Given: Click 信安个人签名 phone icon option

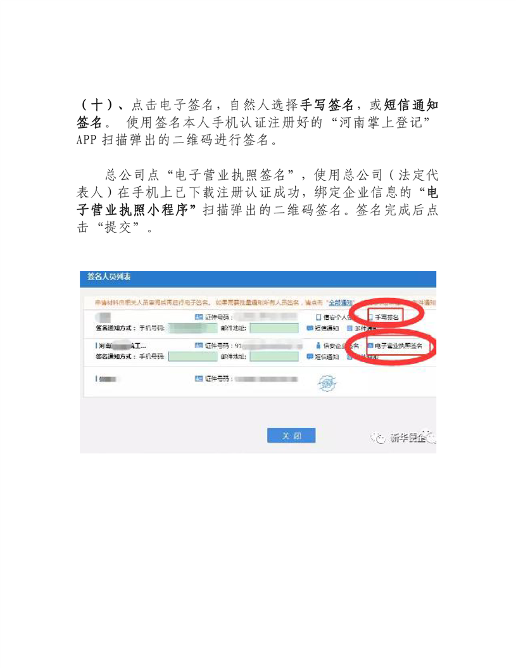Looking at the screenshot, I should pos(334,317).
